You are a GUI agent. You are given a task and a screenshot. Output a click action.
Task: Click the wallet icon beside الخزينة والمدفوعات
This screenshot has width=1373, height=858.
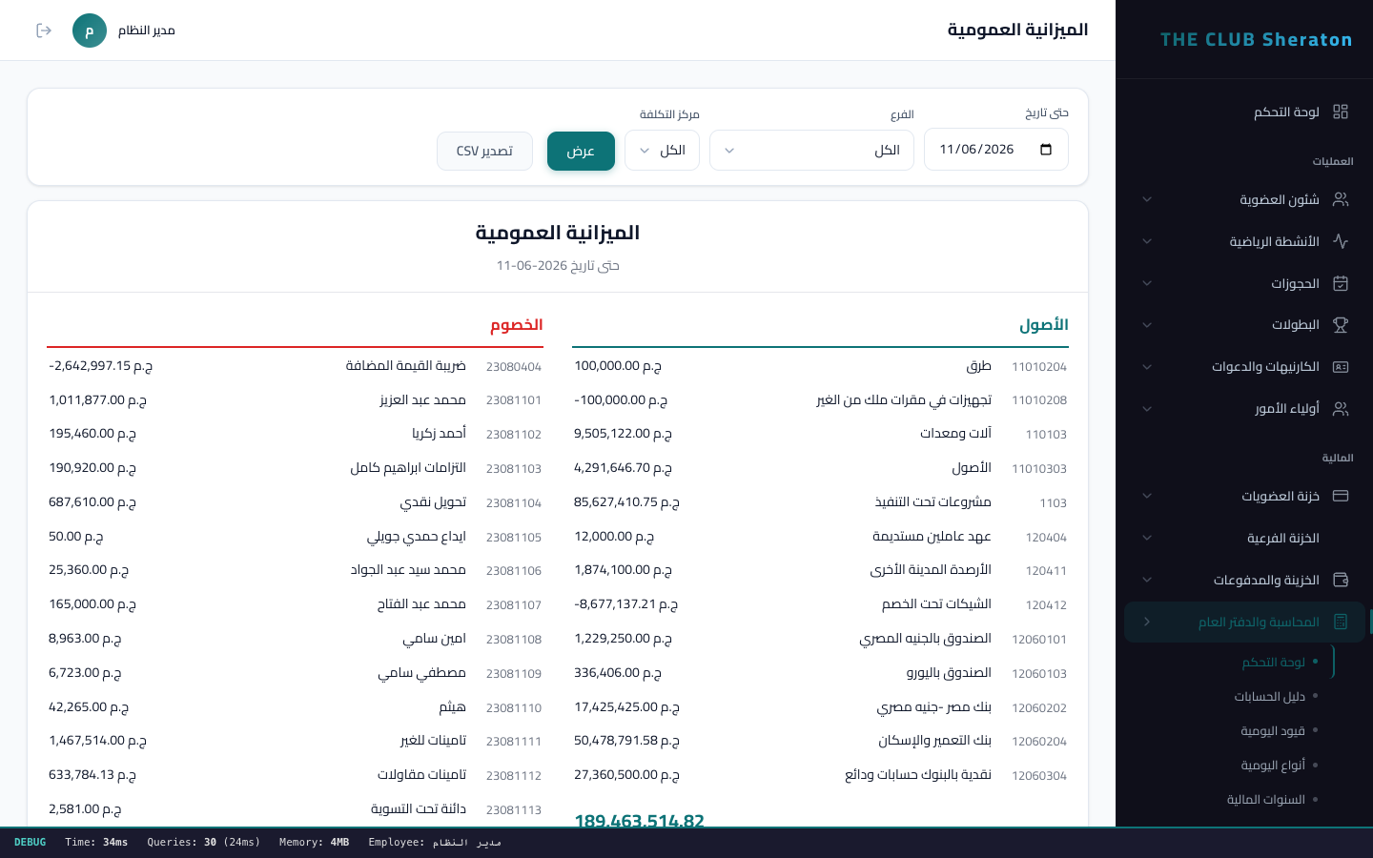click(x=1341, y=580)
